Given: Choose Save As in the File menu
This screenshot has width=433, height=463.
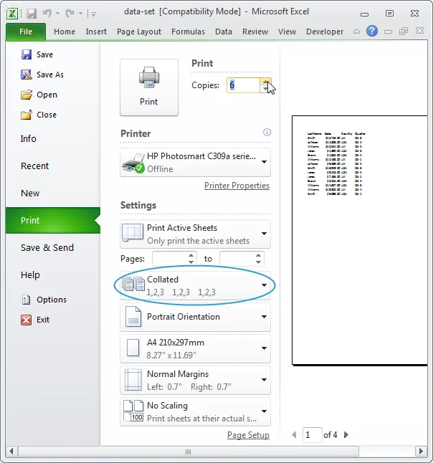Looking at the screenshot, I should pyautogui.click(x=42, y=75).
